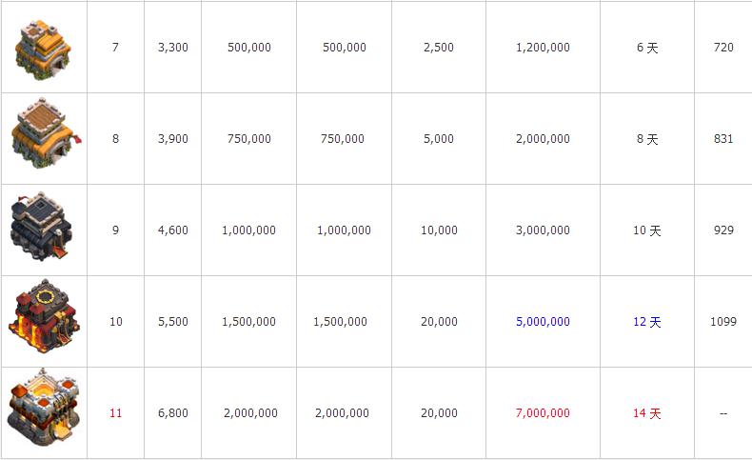Select the 8 天 upgrade time cell
Image resolution: width=752 pixels, height=460 pixels.
(x=647, y=139)
